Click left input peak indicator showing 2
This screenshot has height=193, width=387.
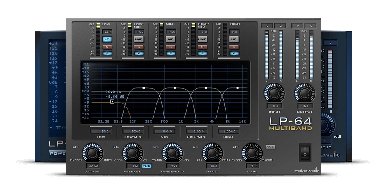[x=266, y=26]
